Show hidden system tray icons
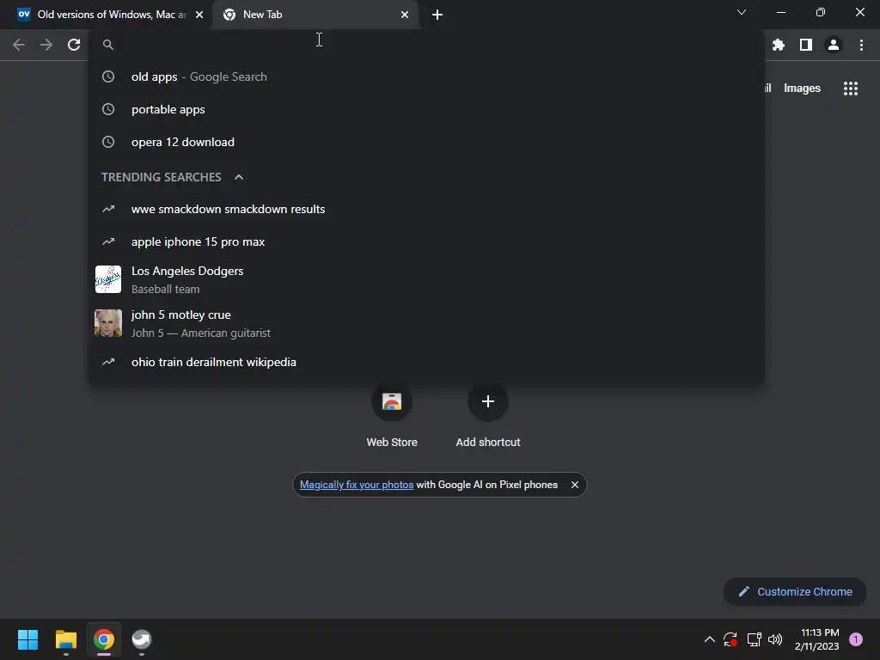 pyautogui.click(x=709, y=639)
